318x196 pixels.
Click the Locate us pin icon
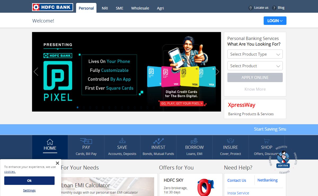click(250, 8)
